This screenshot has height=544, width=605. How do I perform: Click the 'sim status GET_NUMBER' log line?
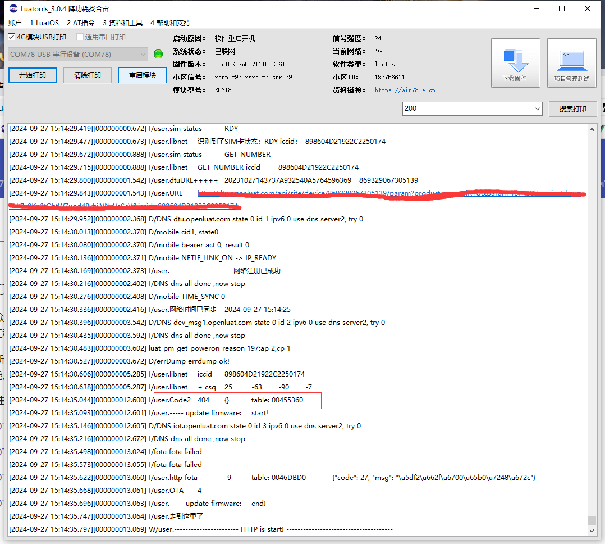coord(140,155)
